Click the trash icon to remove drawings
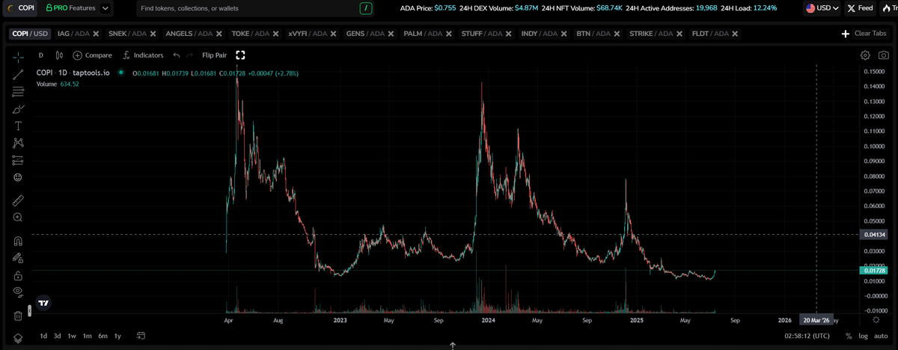This screenshot has height=350, width=898. click(18, 316)
